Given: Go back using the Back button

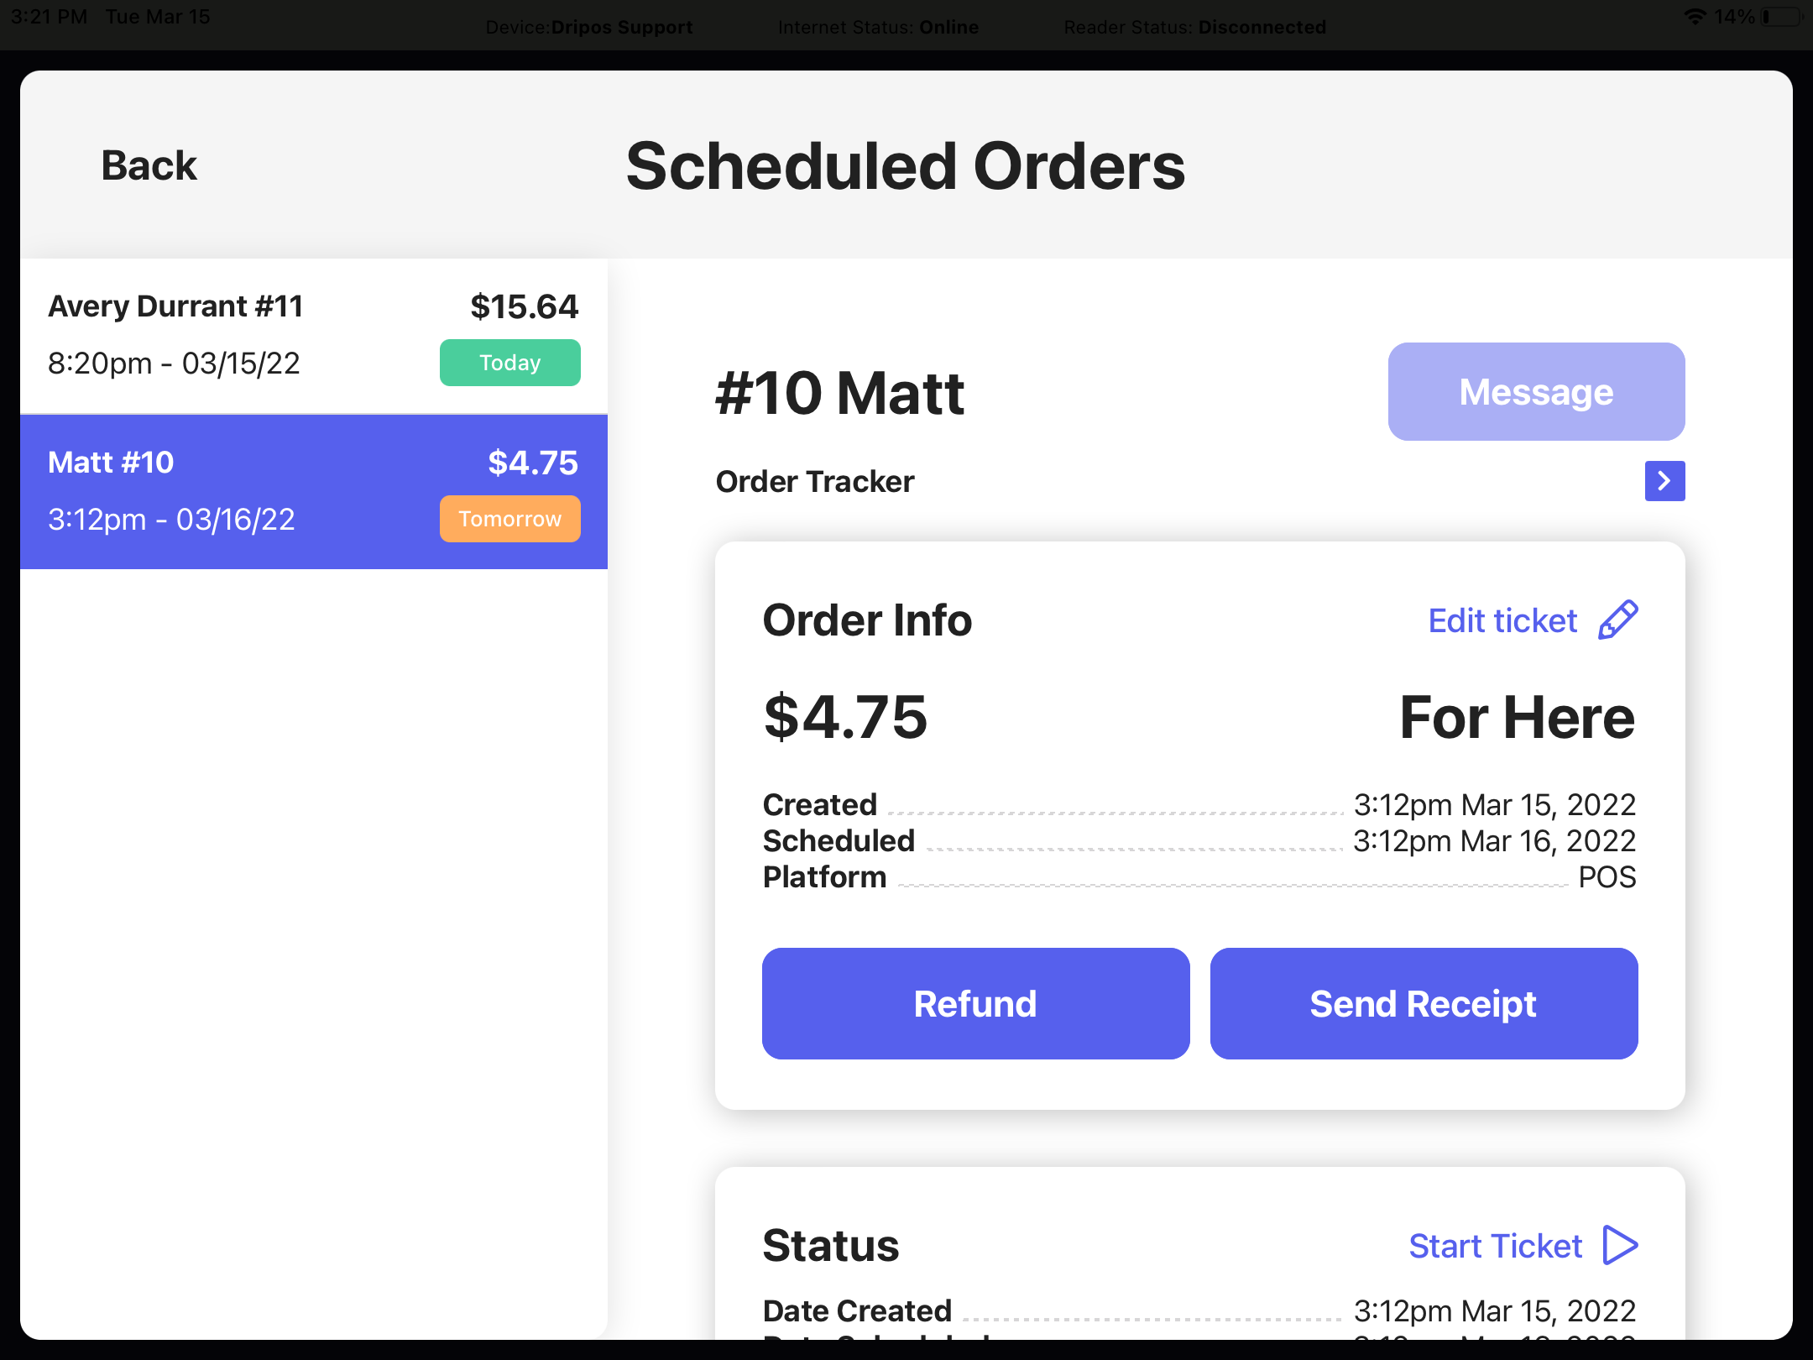Looking at the screenshot, I should click(149, 165).
